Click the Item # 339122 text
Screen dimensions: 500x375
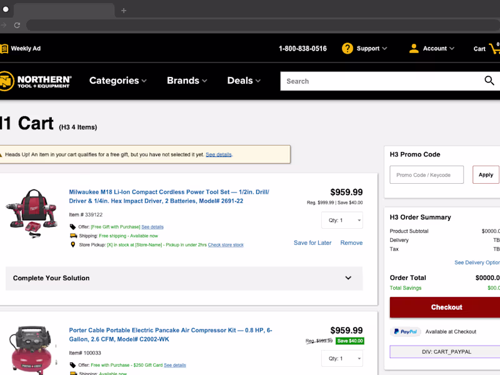pyautogui.click(x=86, y=214)
